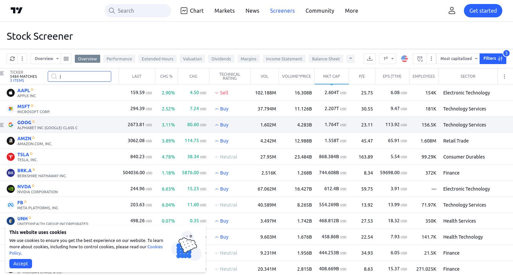This screenshot has width=513, height=275.
Task: Focus the top Search box
Action: pyautogui.click(x=138, y=11)
